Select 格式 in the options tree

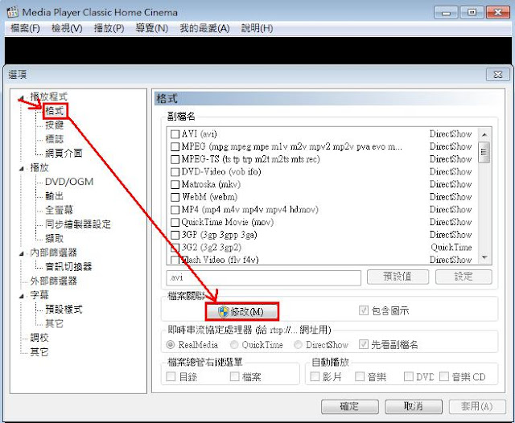(55, 111)
